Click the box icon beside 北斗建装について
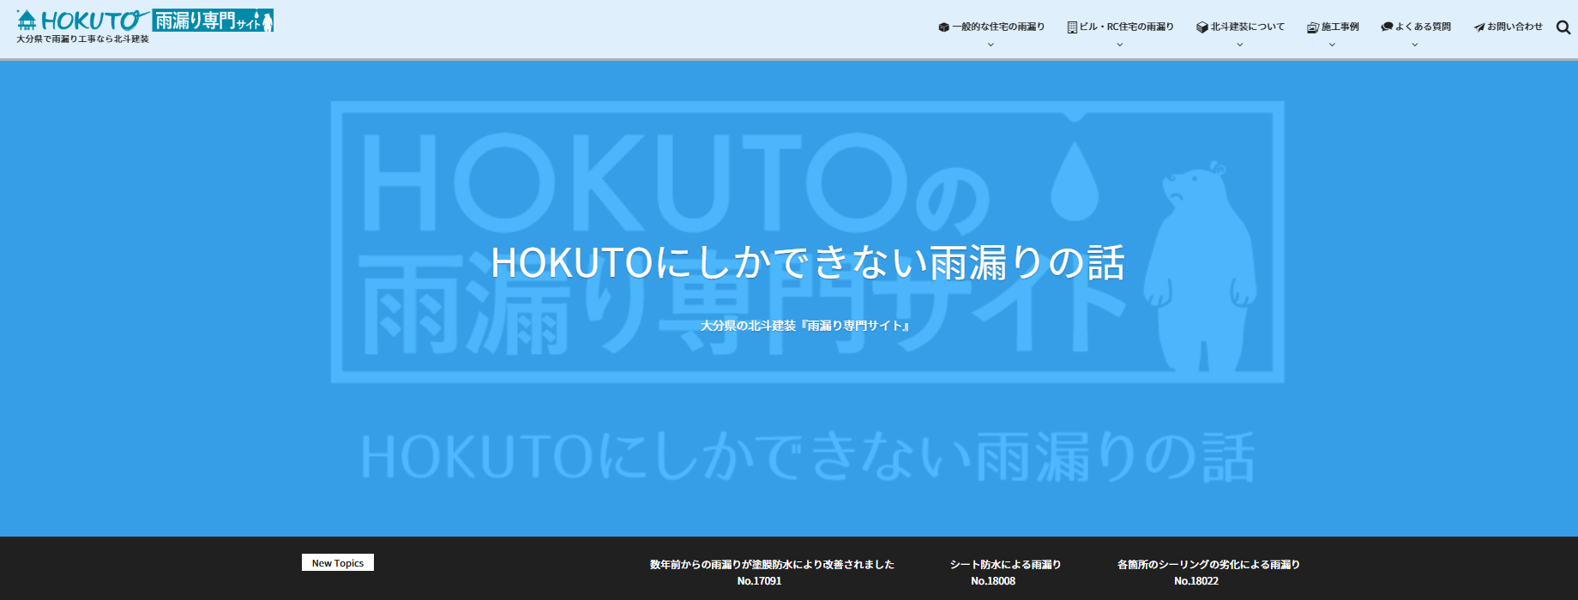Screen dimensions: 1578x600 click(x=1202, y=27)
